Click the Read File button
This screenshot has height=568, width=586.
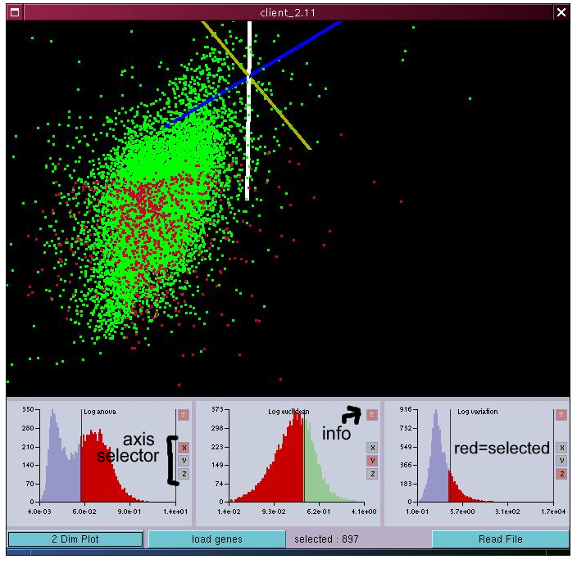coord(500,539)
